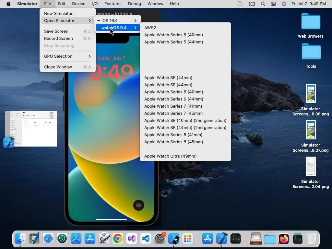Click the overlapping windows menu bar icon
Viewport: 332px width, 249px height.
click(240, 4)
